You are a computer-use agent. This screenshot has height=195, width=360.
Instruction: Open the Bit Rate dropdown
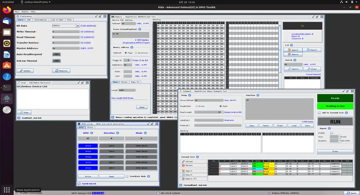78,26
